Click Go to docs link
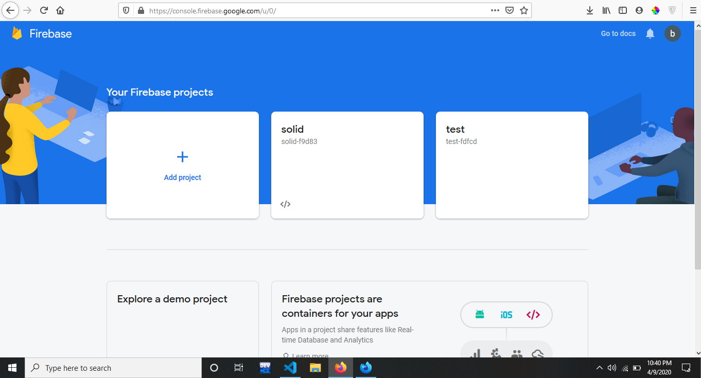Screen dimensions: 701x378 [618, 34]
